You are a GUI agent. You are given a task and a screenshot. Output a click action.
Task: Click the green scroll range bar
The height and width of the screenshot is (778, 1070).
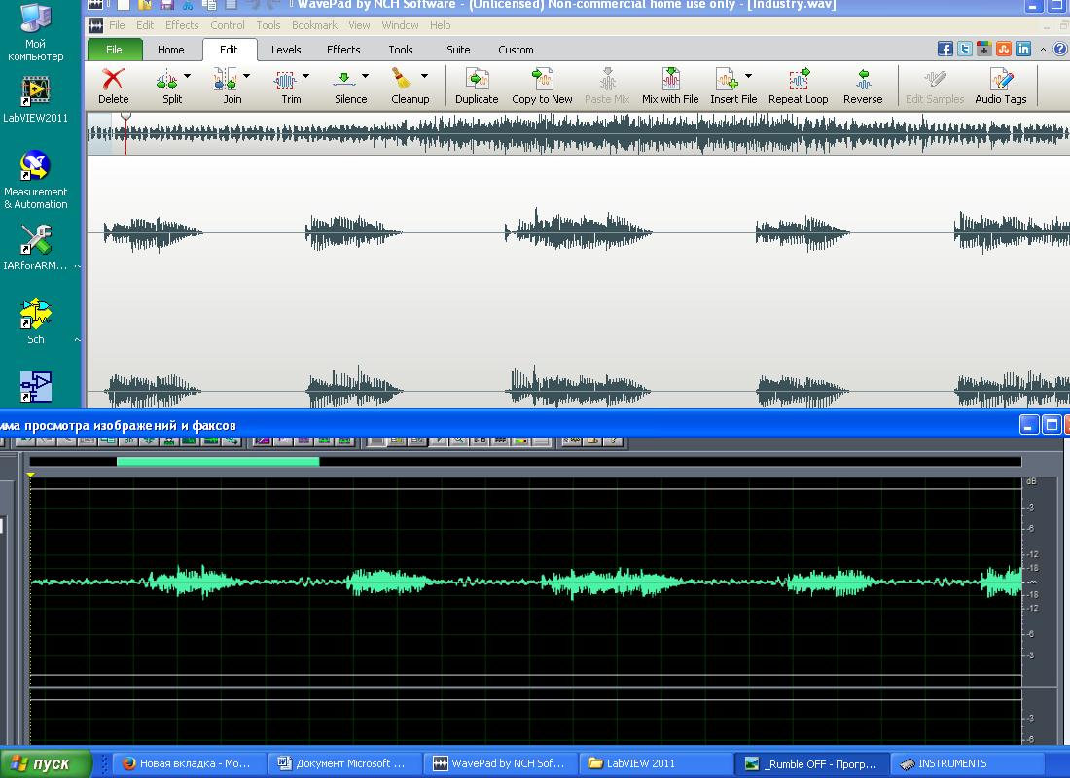218,462
